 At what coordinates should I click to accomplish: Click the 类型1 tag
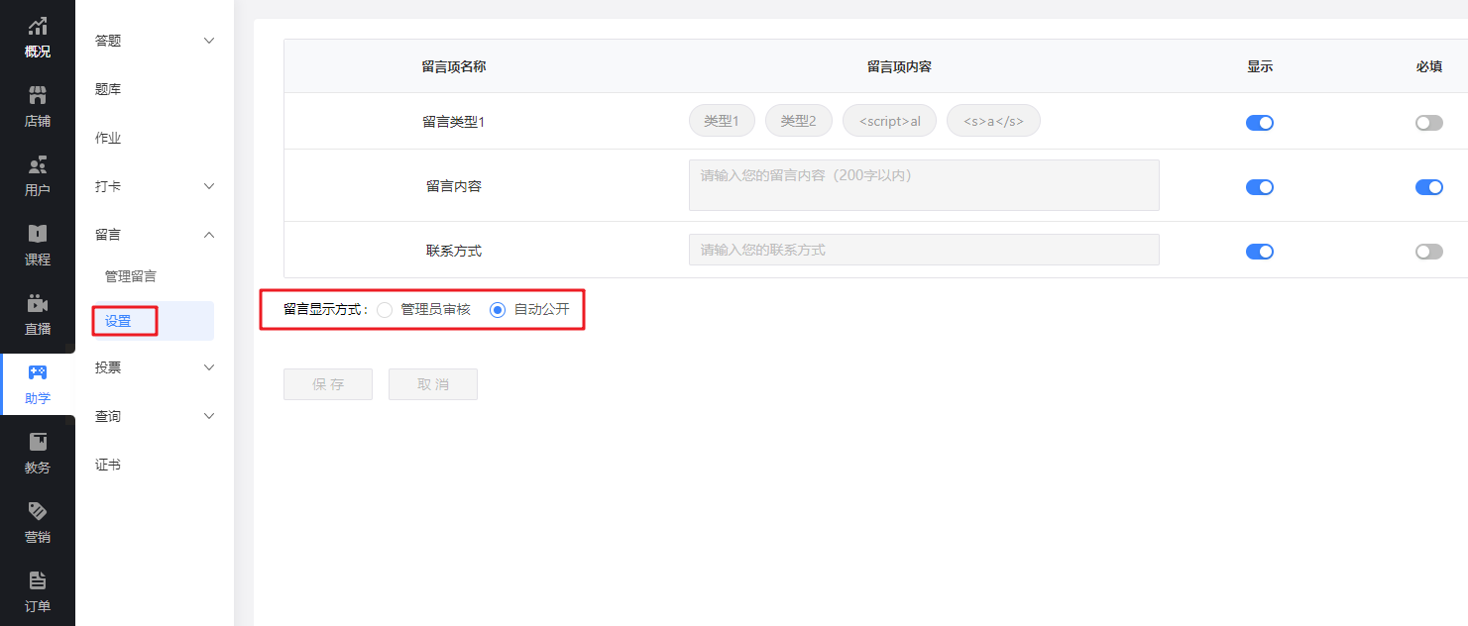pos(722,121)
